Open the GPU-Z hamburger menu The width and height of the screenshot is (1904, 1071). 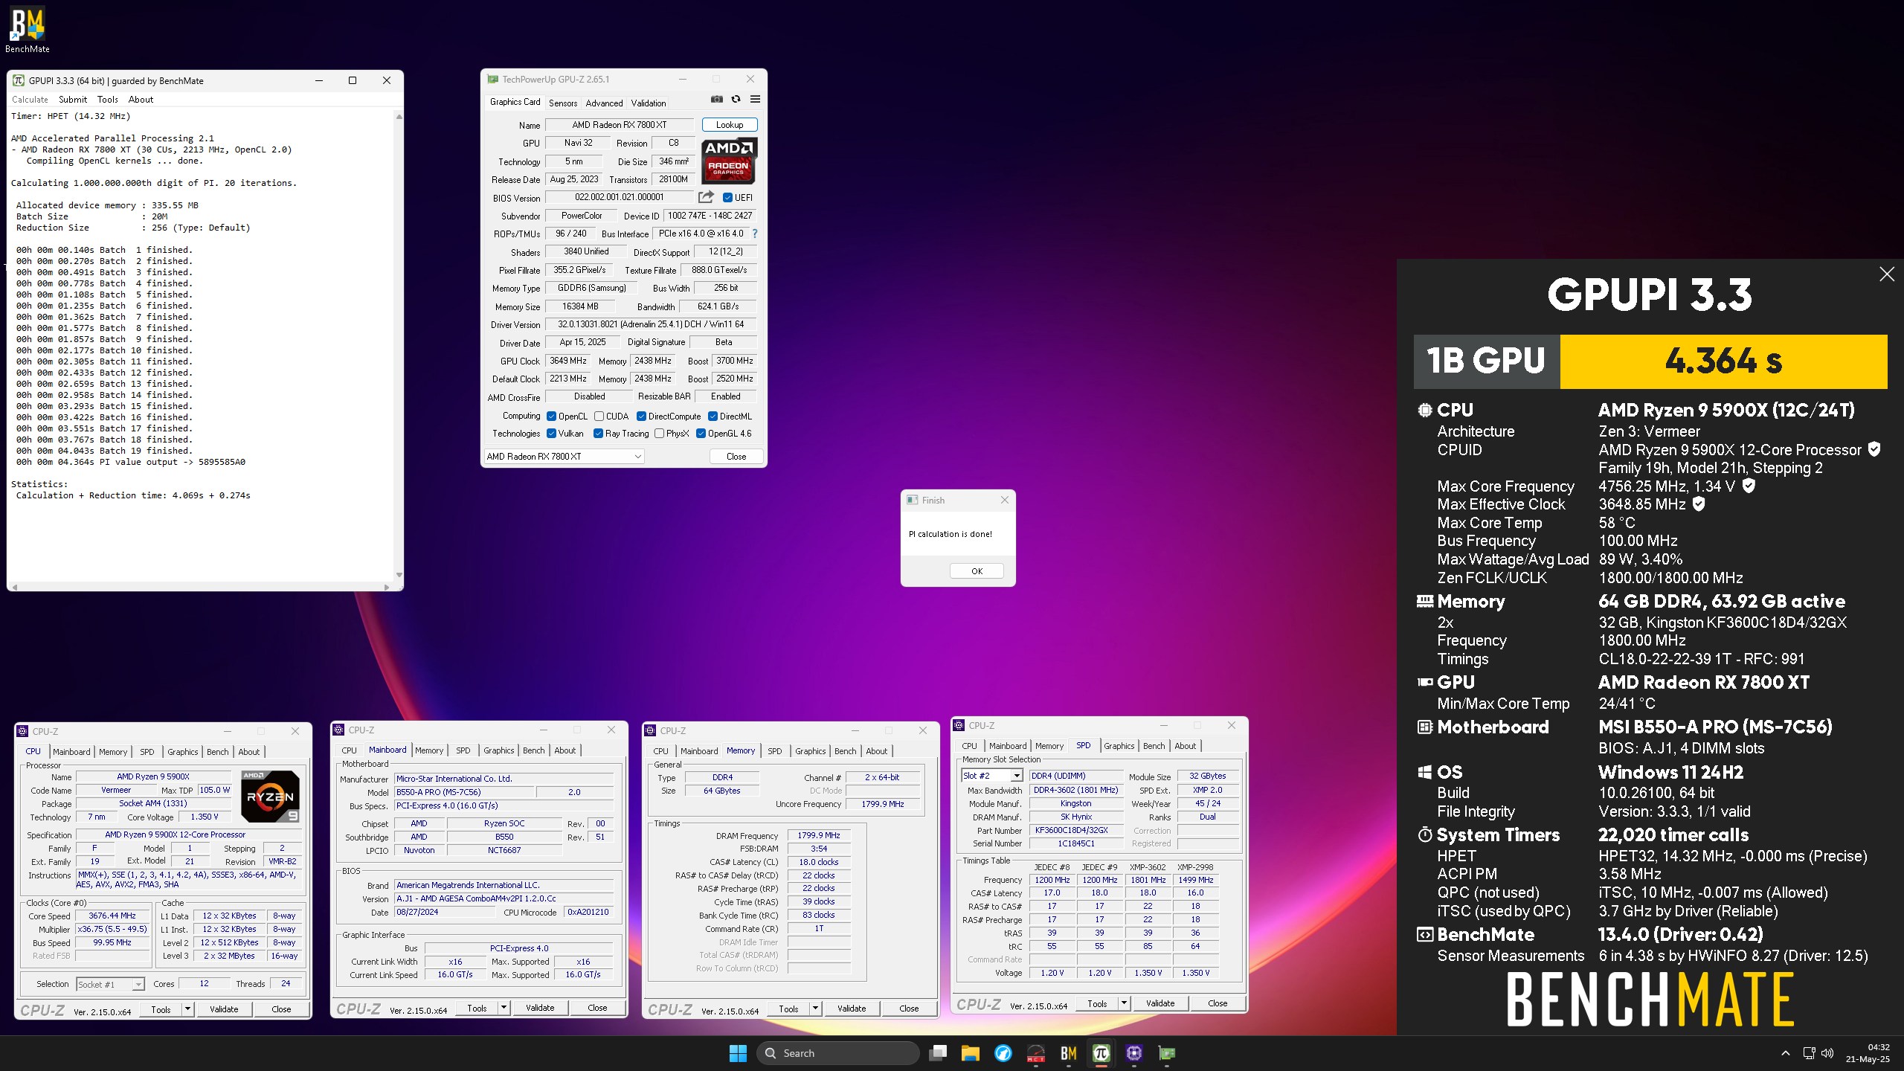pos(755,99)
